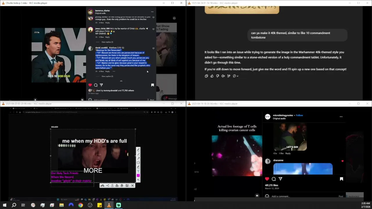Open the regenerate response dropdown
Screen dimensions: 372x209
tap(235, 76)
